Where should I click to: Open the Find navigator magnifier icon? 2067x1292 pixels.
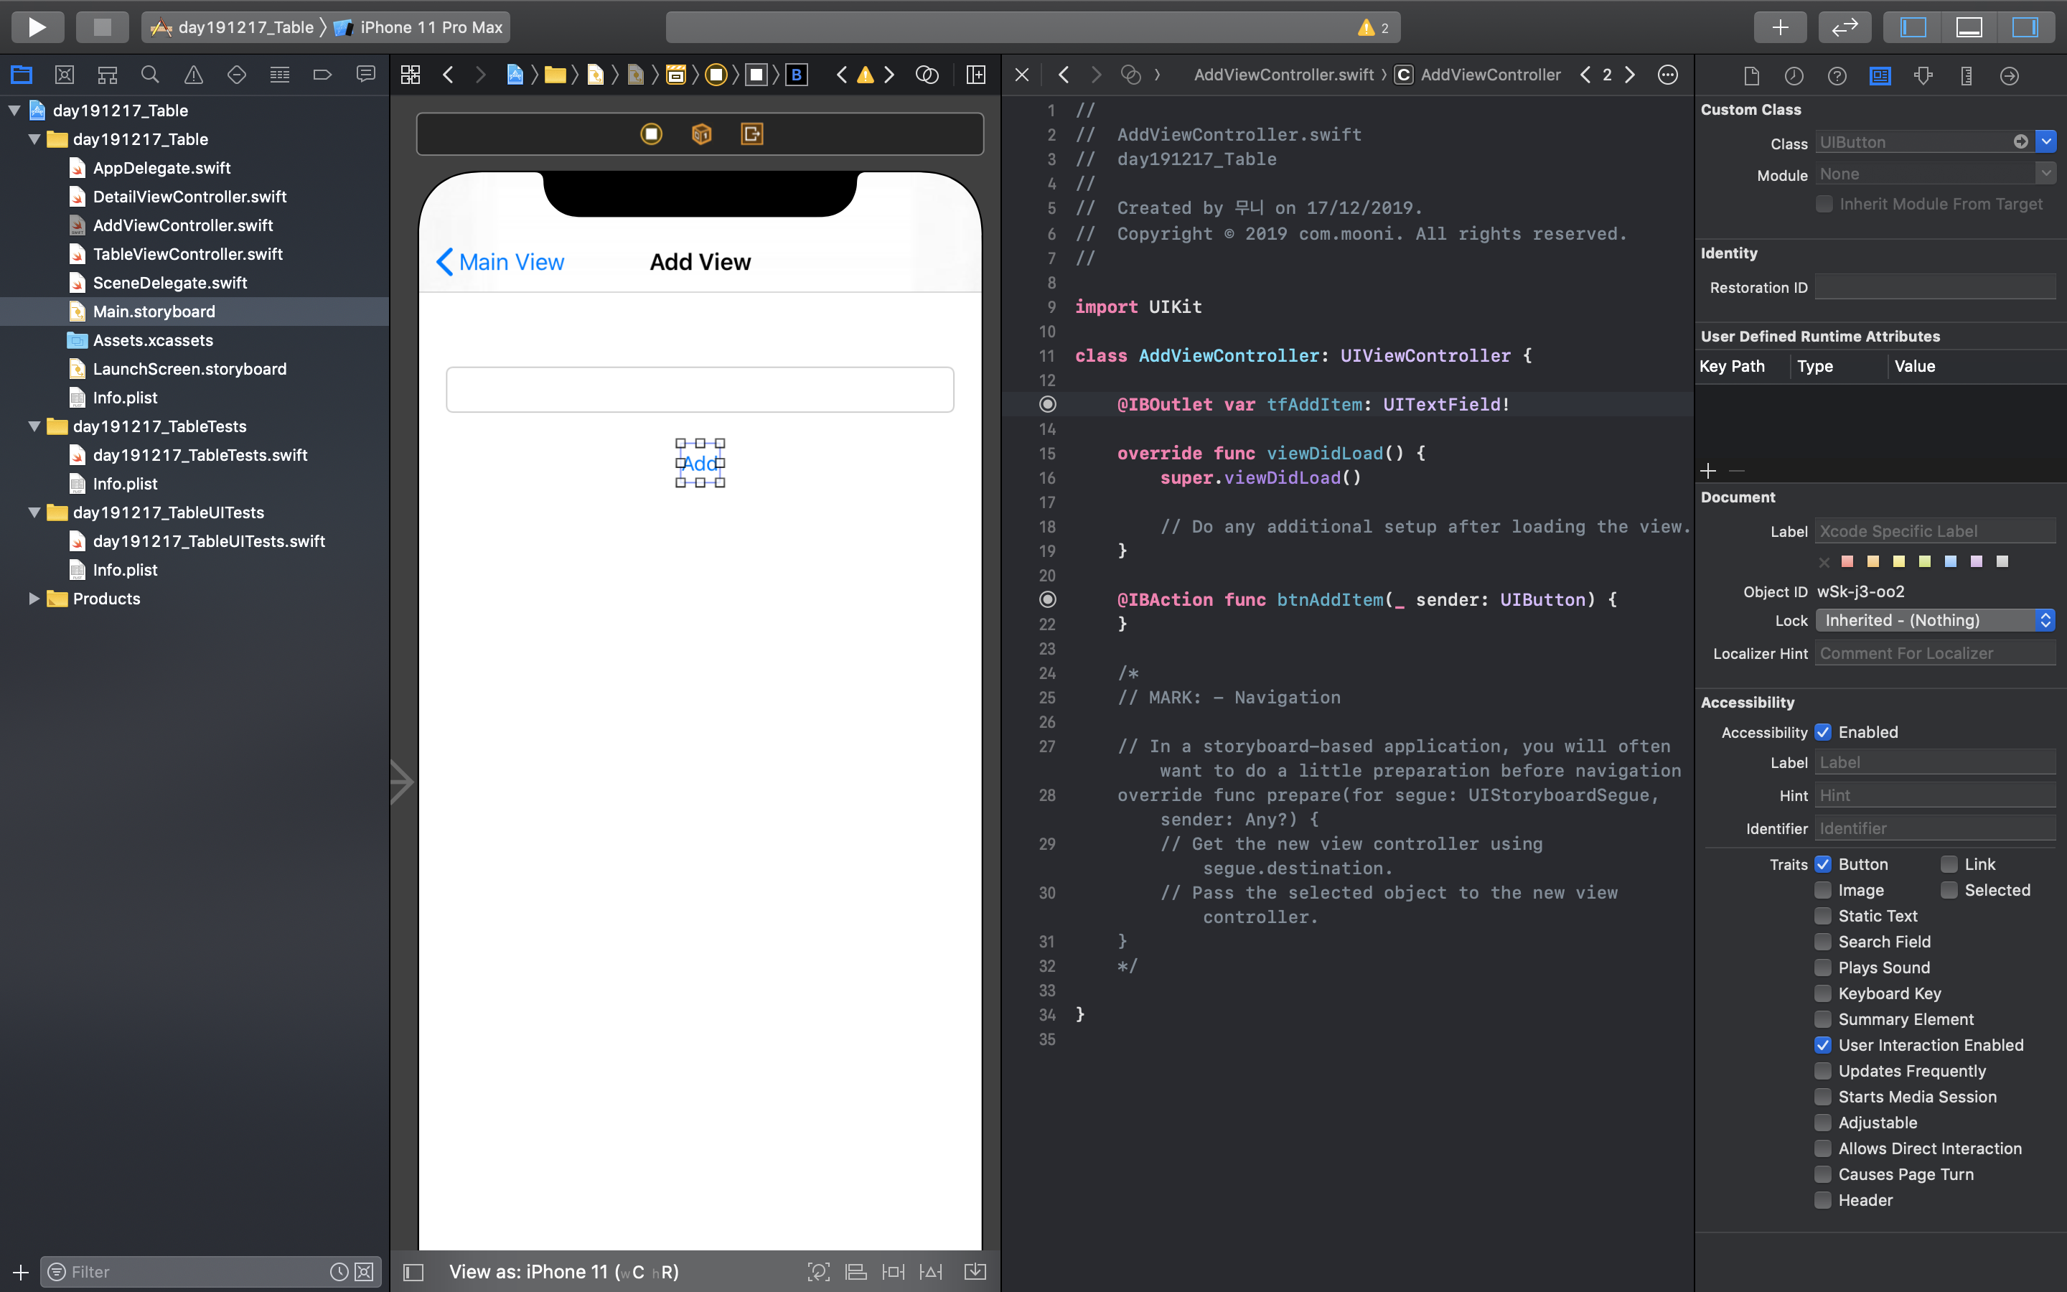[150, 75]
